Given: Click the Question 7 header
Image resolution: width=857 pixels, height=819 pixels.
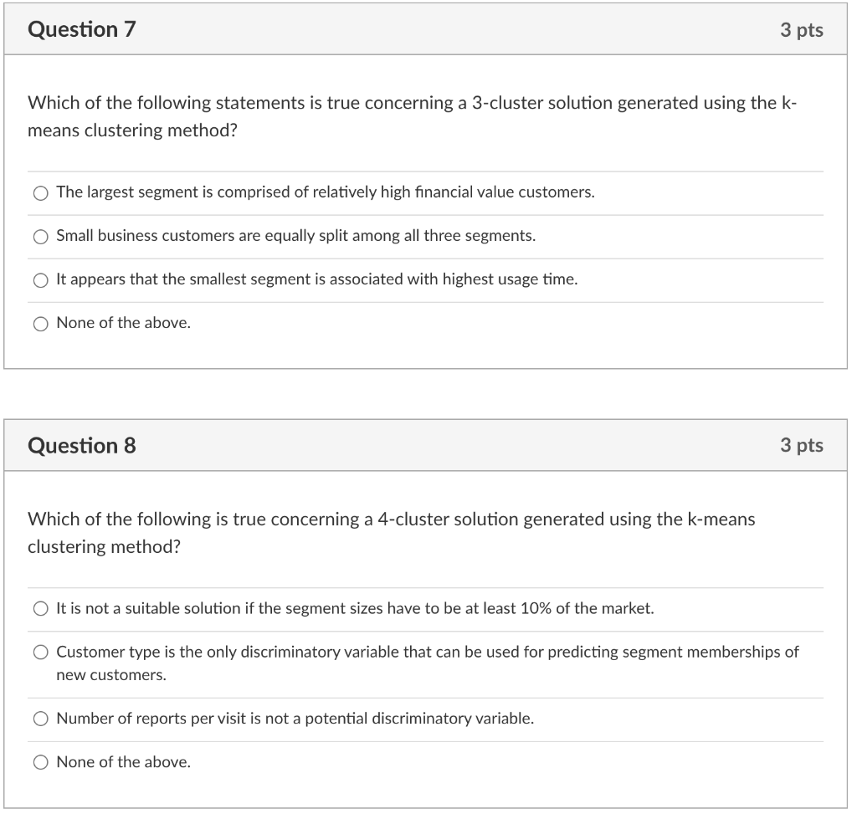Looking at the screenshot, I should coord(81,29).
